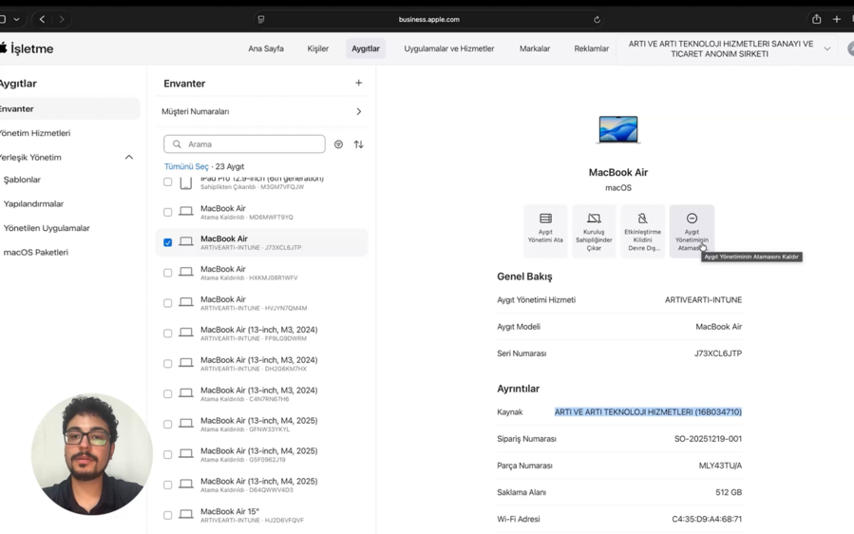This screenshot has width=854, height=534.
Task: Switch to the Kişiler tab
Action: point(317,48)
